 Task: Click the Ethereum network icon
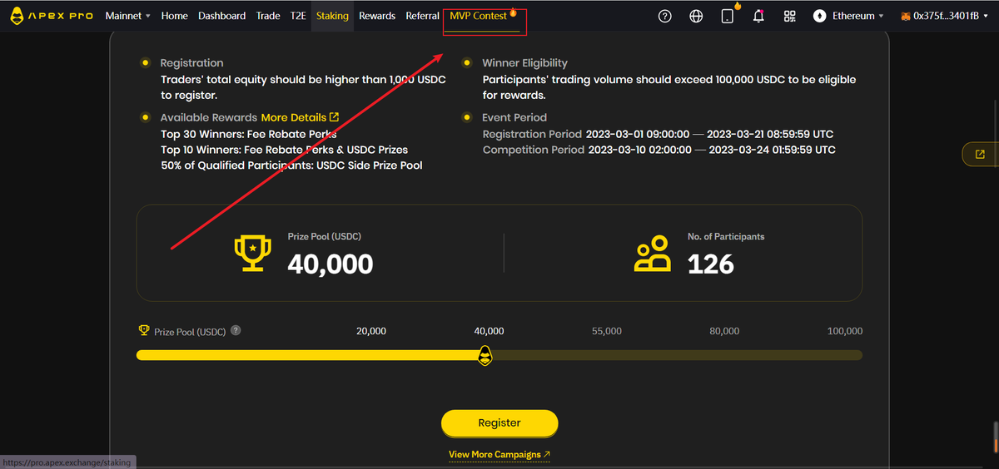[819, 16]
